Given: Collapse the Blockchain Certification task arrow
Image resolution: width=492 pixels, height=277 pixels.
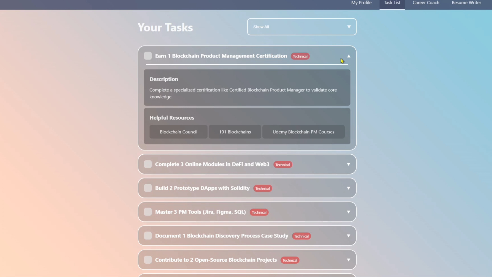Looking at the screenshot, I should 348,56.
